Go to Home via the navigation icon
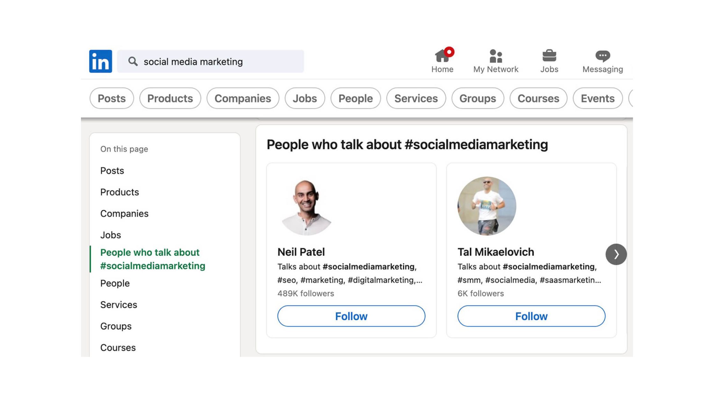Image resolution: width=714 pixels, height=402 pixels. coord(443,59)
